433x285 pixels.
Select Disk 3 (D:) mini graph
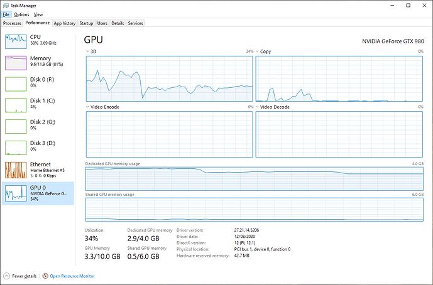[16, 148]
